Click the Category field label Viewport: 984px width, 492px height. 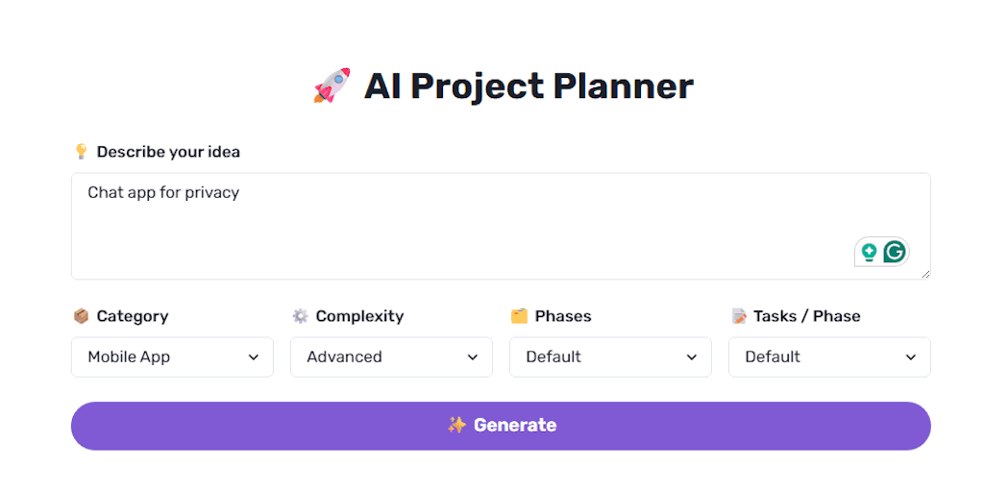pos(132,316)
